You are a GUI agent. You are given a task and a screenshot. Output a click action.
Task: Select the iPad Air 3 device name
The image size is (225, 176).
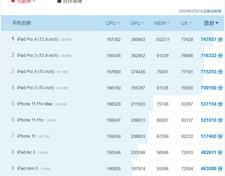tap(26, 152)
